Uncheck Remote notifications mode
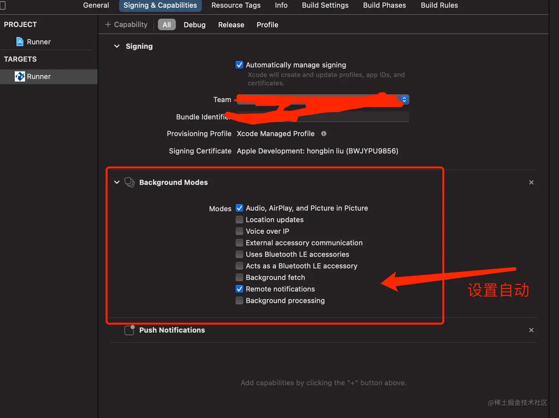 (x=240, y=289)
